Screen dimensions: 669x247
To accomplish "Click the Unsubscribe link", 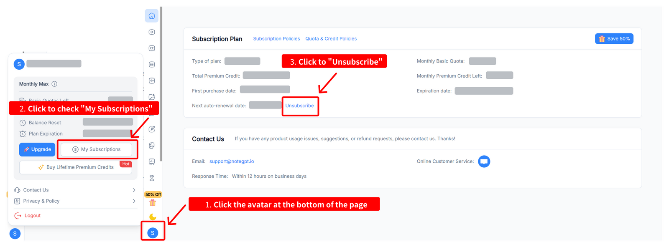I will coord(299,106).
